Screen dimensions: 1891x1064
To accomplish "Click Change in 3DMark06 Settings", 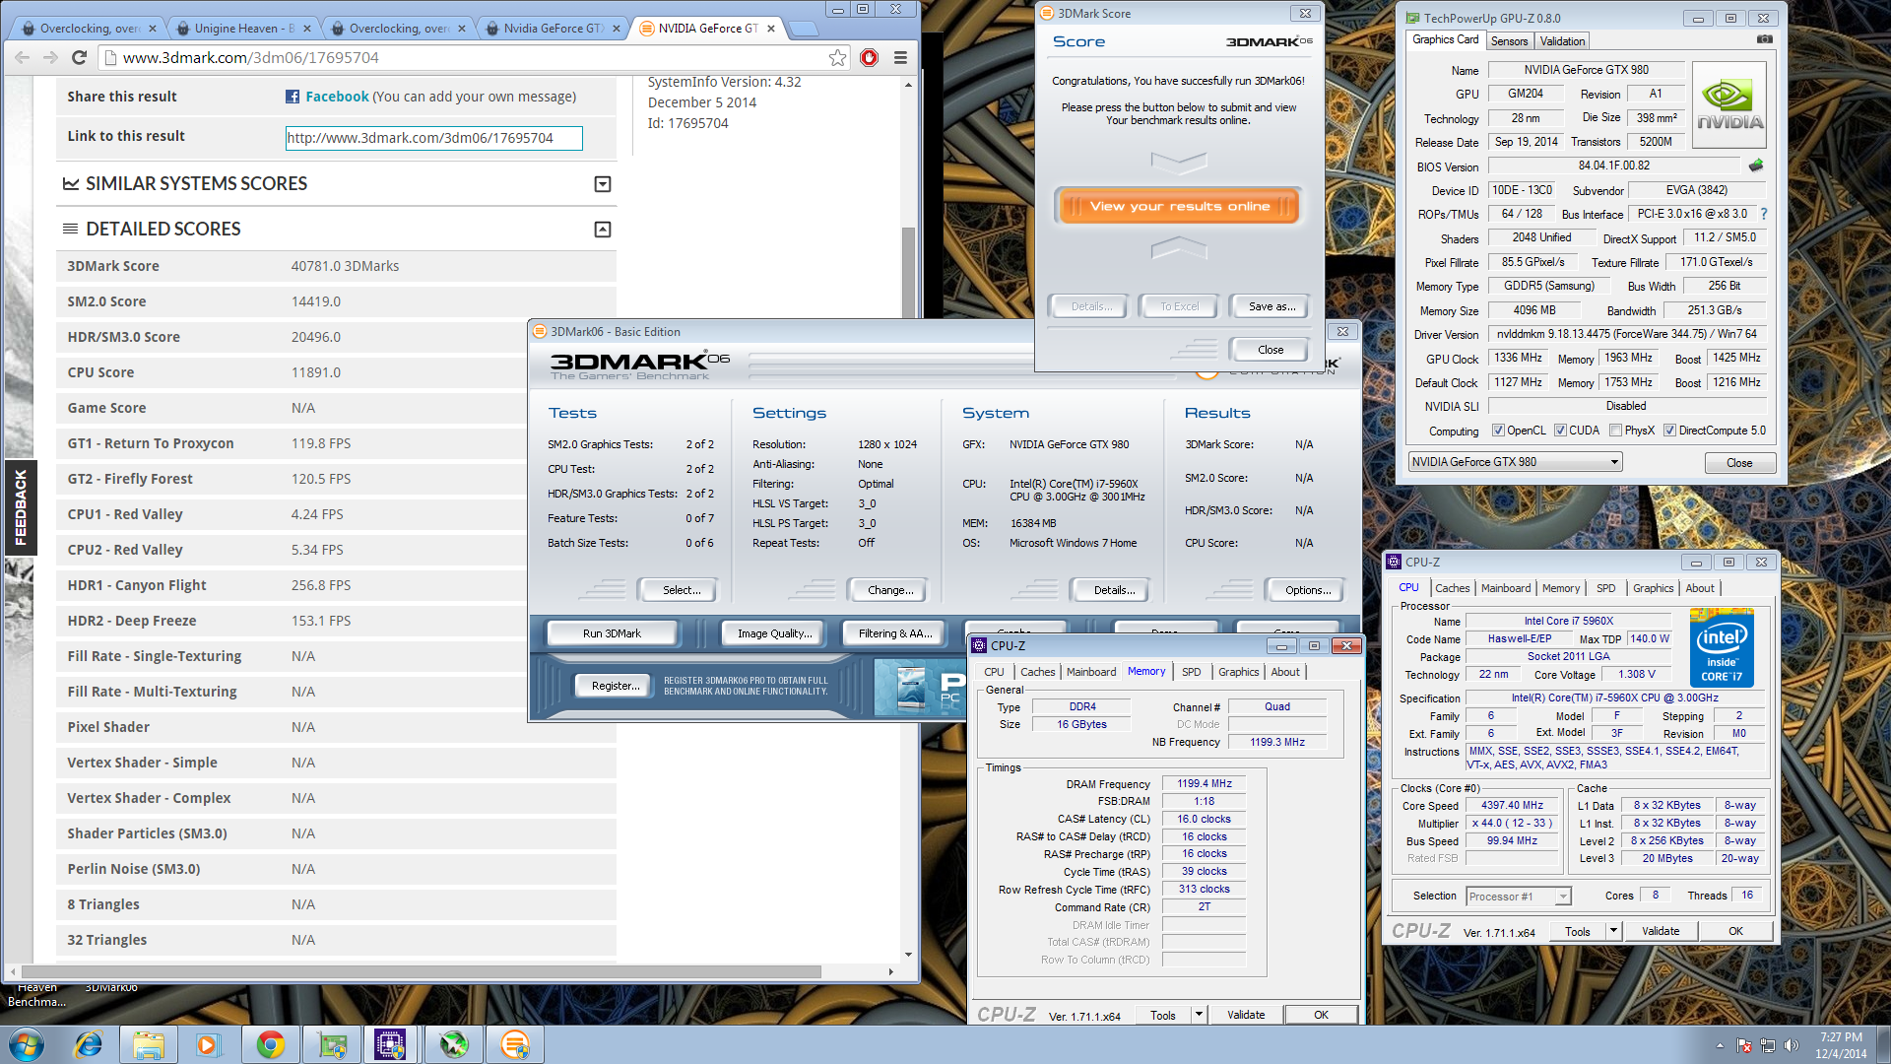I will [889, 590].
